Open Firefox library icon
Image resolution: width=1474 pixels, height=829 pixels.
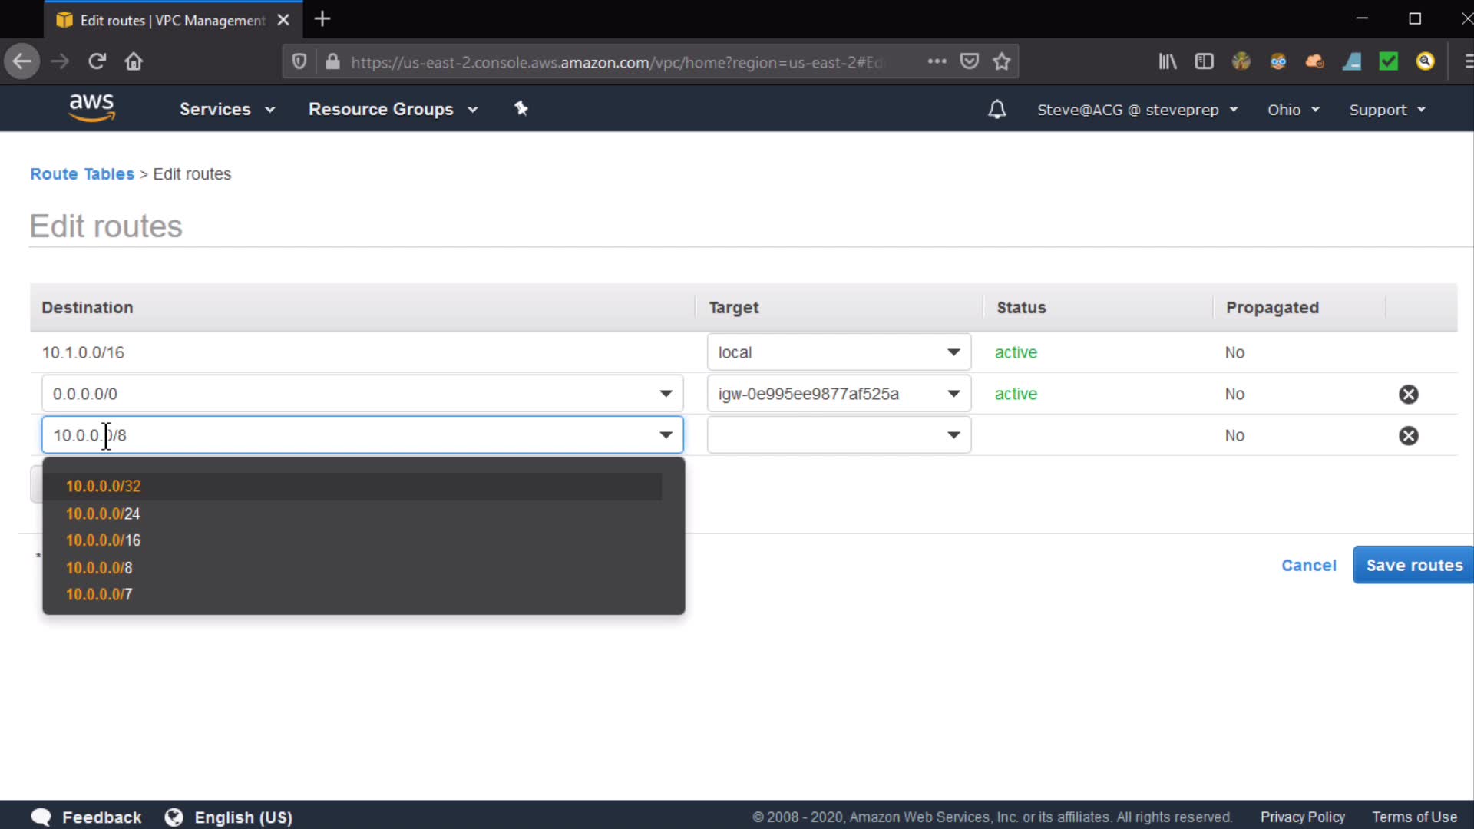1167,61
